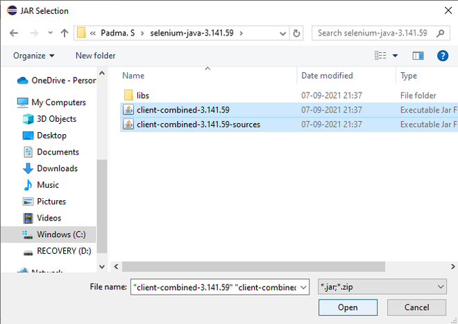
Task: Click the Videos film icon
Action: pyautogui.click(x=28, y=218)
